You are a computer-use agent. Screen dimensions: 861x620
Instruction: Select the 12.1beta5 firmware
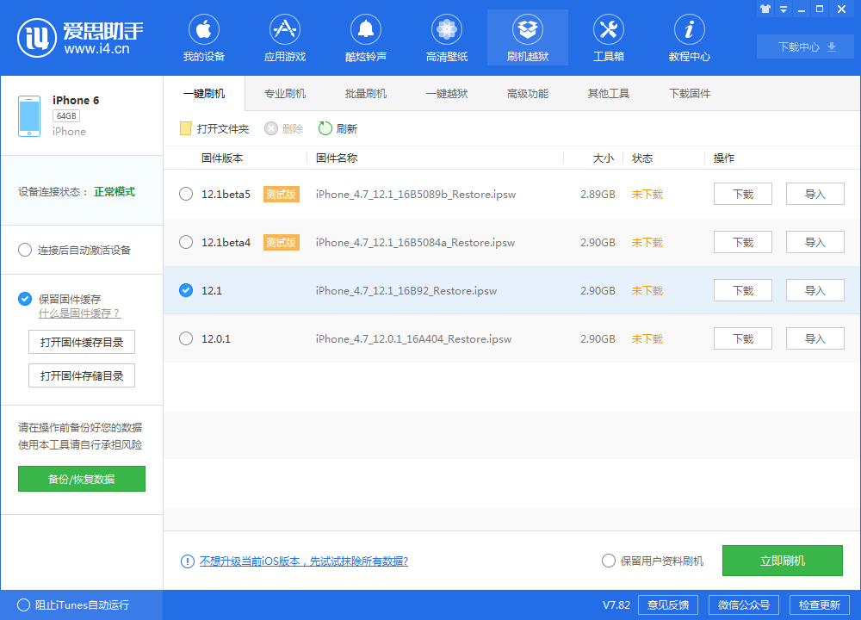coord(186,194)
